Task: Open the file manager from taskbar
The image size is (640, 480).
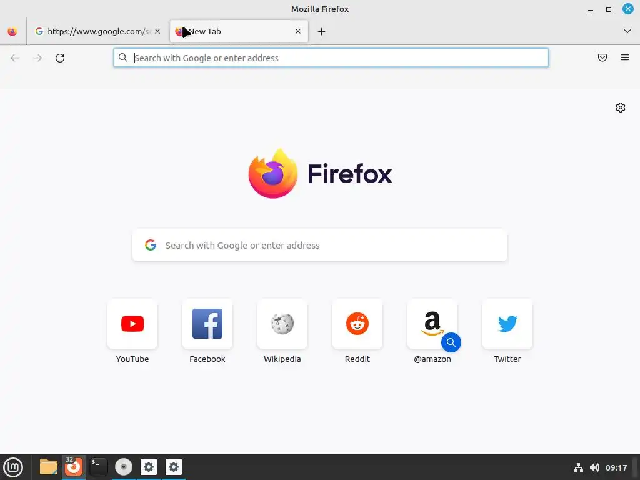Action: coord(49,467)
